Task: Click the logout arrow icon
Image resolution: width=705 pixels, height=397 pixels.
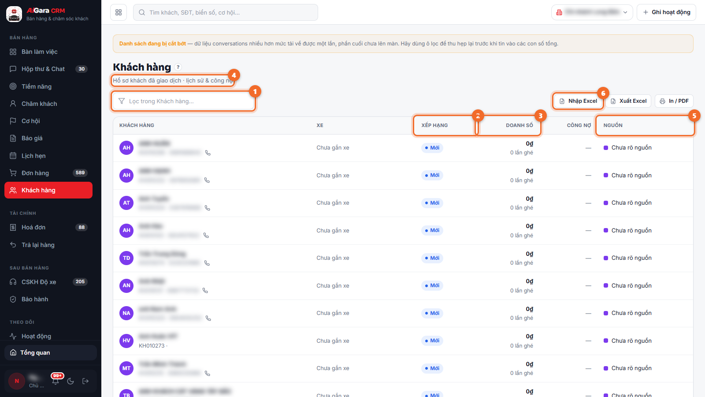Action: (x=85, y=381)
